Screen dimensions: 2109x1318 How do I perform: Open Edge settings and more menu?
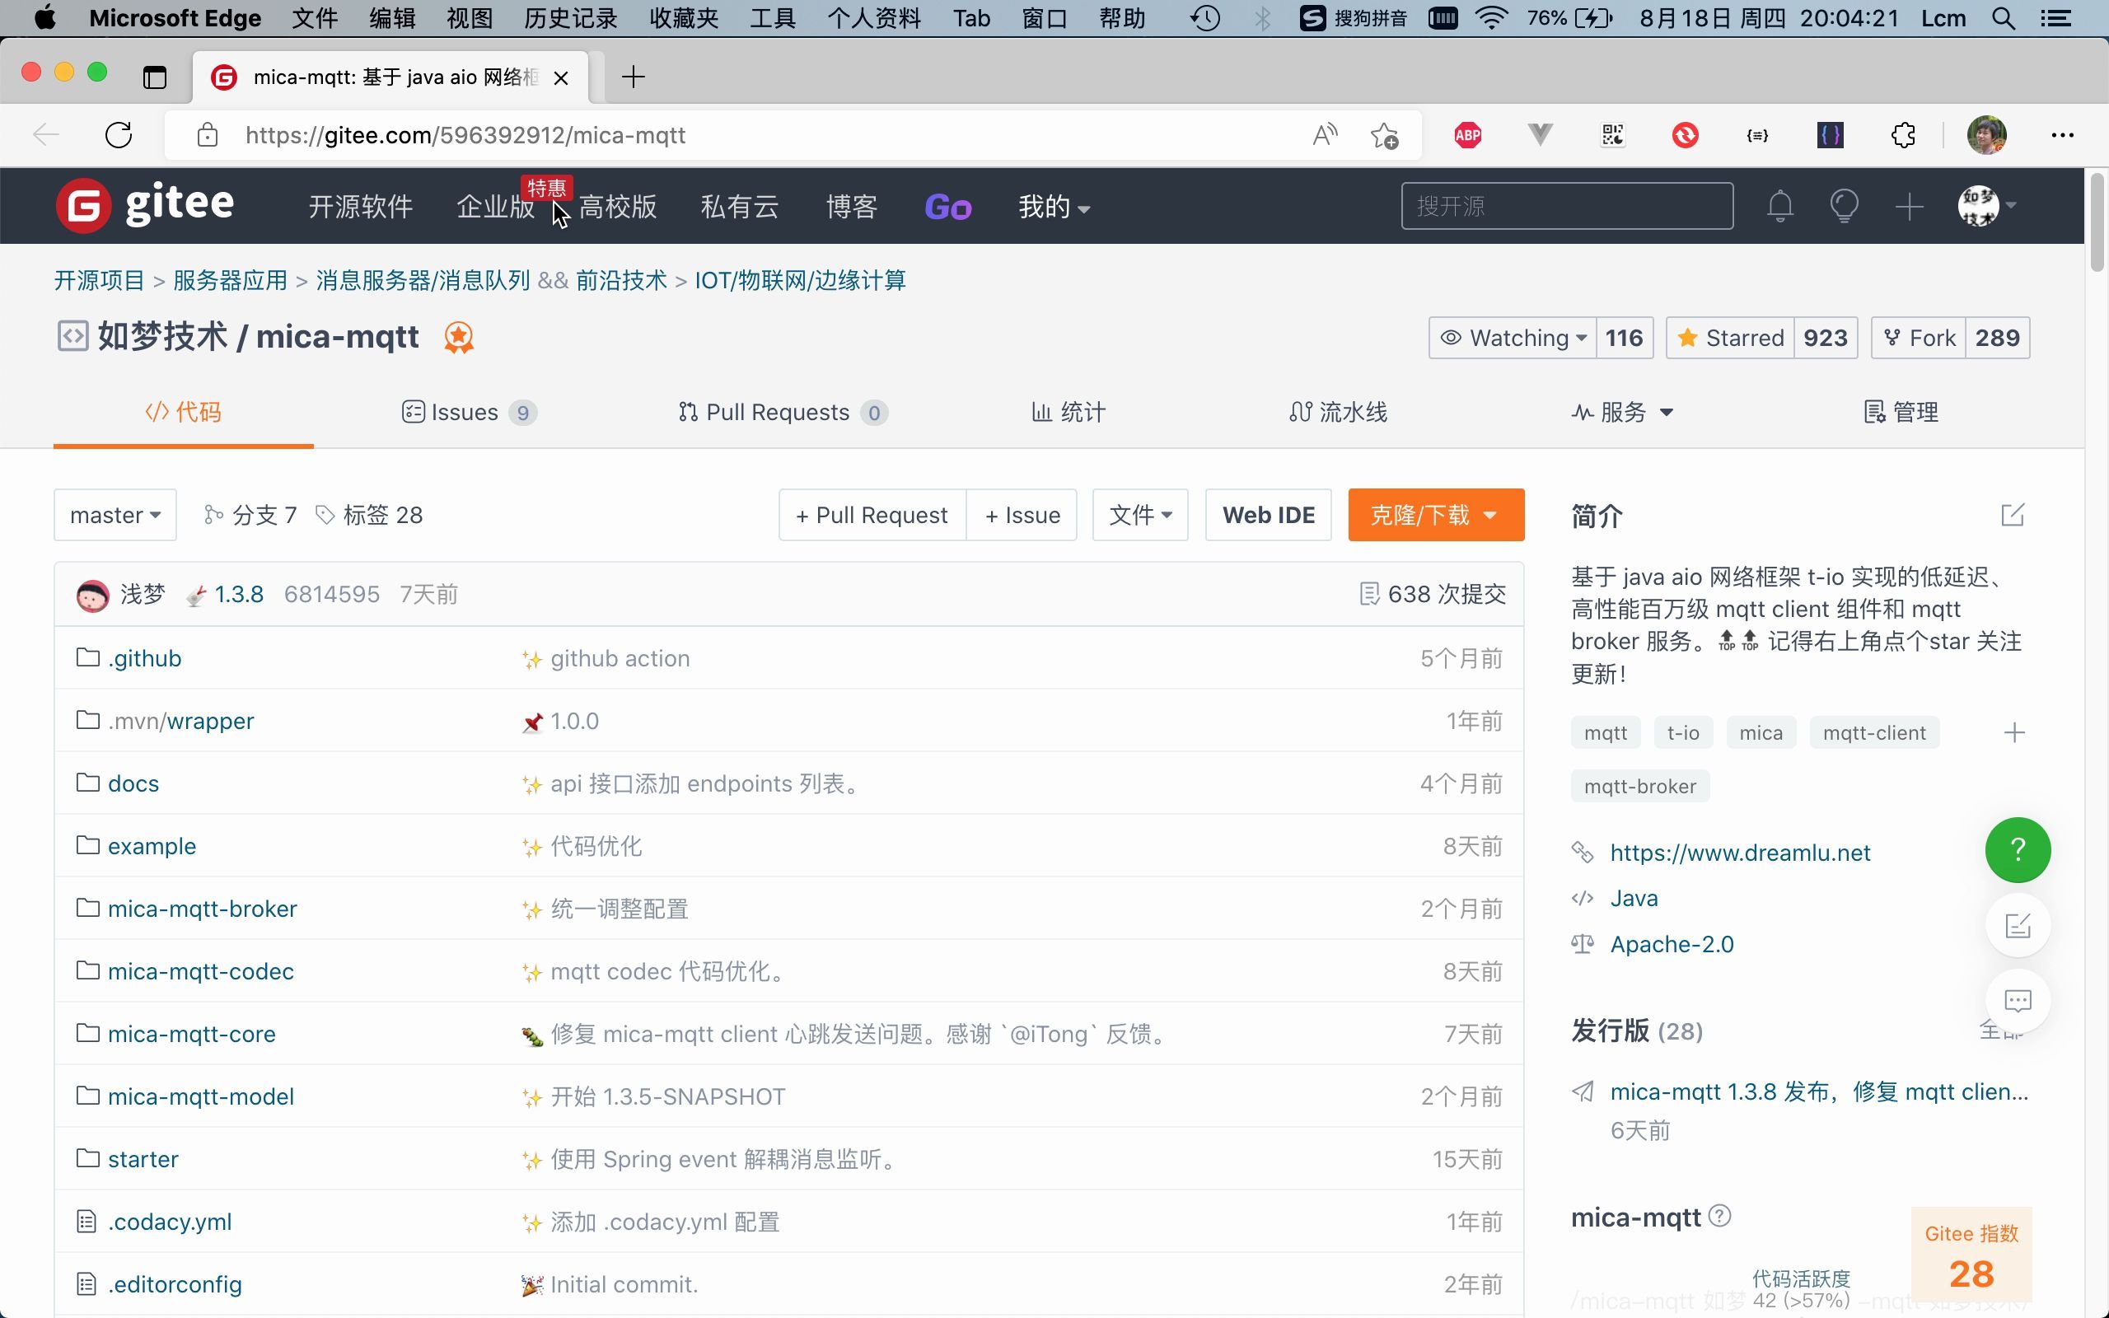point(2062,135)
